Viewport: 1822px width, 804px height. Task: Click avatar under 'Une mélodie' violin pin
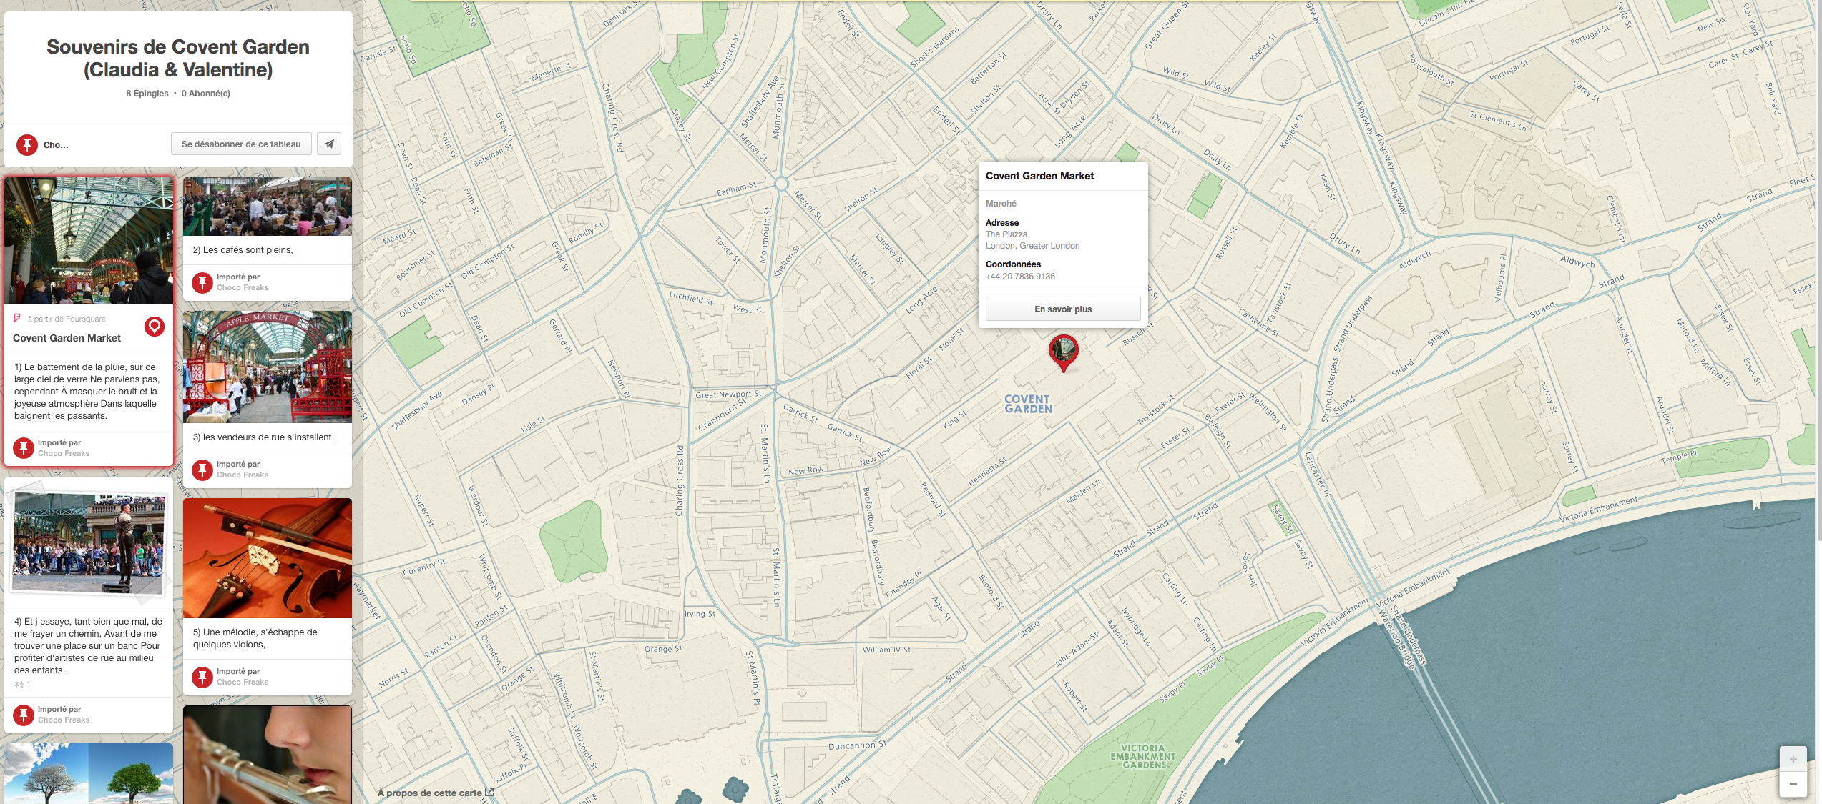202,677
